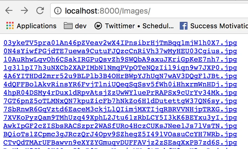Reload the page with the refresh icon
Screen dimensions: 248x149
[40, 11]
